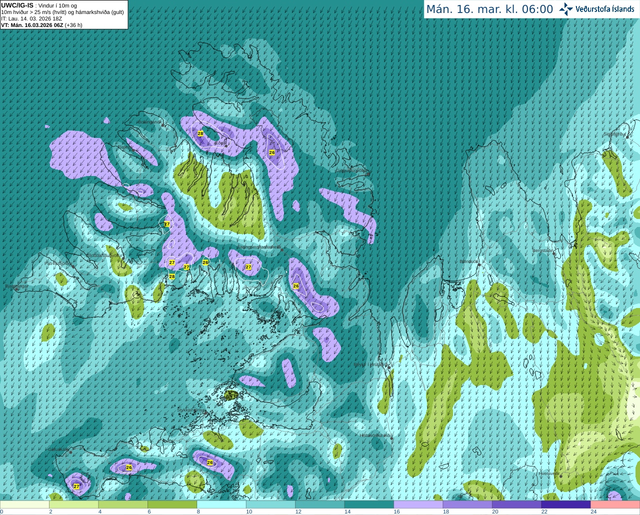Image resolution: width=640 pixels, height=515 pixels.
Task: Pick the 8–10 light cyan legend swatch
Action: [x=221, y=504]
